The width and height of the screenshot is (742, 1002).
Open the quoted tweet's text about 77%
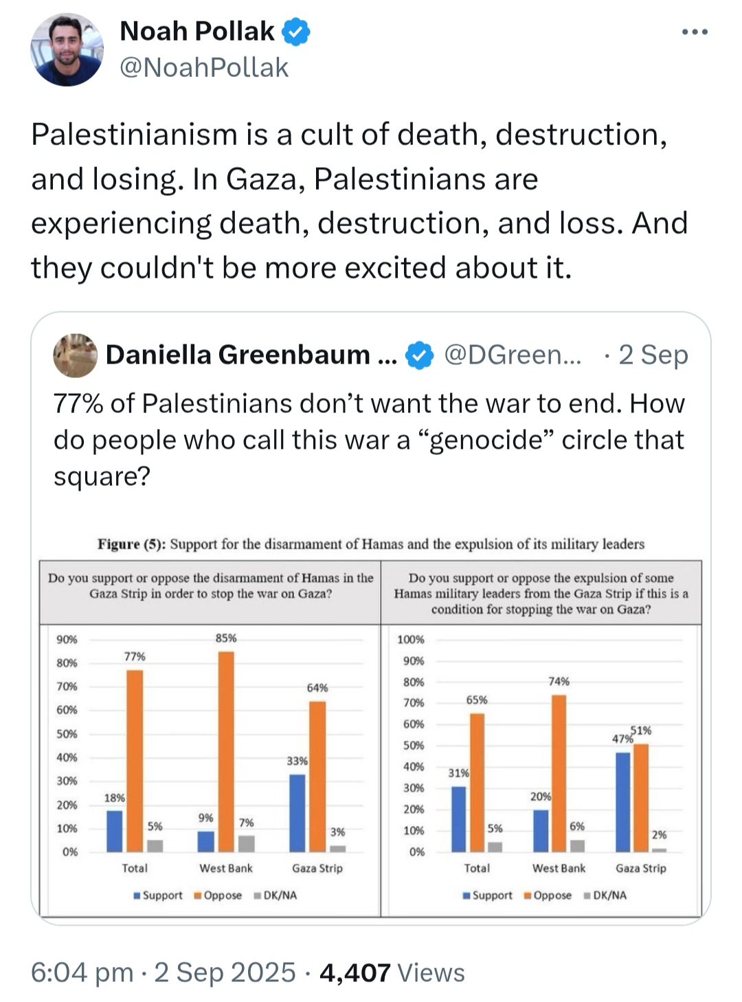(x=369, y=439)
